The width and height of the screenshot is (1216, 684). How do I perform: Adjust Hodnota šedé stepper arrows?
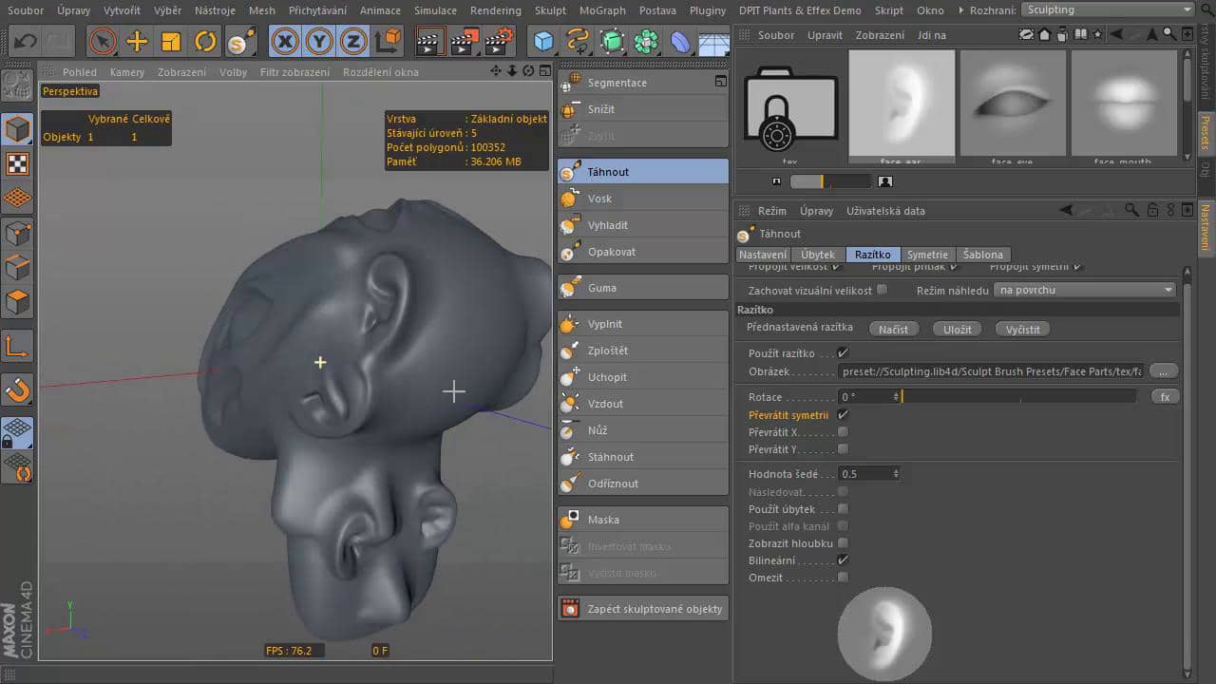896,474
